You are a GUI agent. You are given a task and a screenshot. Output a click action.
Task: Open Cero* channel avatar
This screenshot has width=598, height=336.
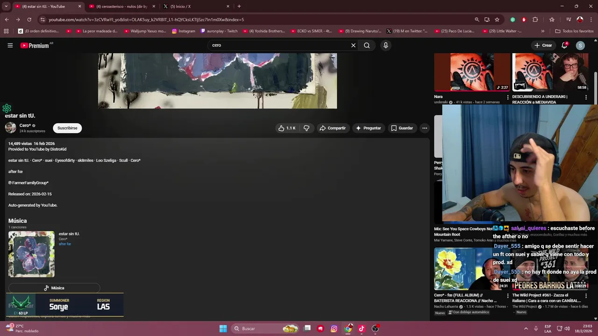(10, 128)
